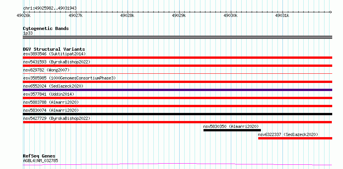Select the magenta AGBL4 gene line
This screenshot has height=169, width=343.
pos(177,164)
